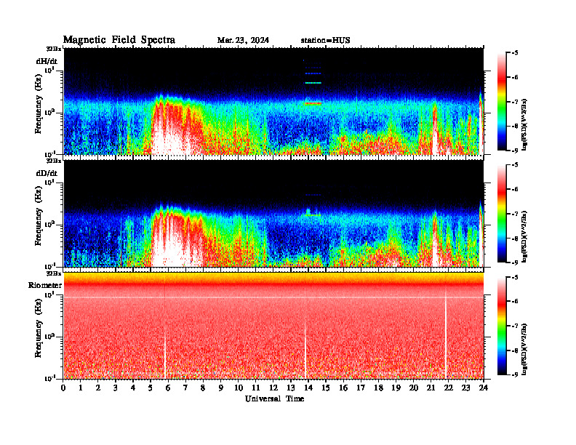Click hour "18" on the Universal Time axis
This screenshot has width=576, height=445.
(x=378, y=388)
